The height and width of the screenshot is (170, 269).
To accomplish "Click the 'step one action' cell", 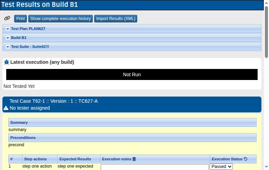I will pyautogui.click(x=37, y=166).
